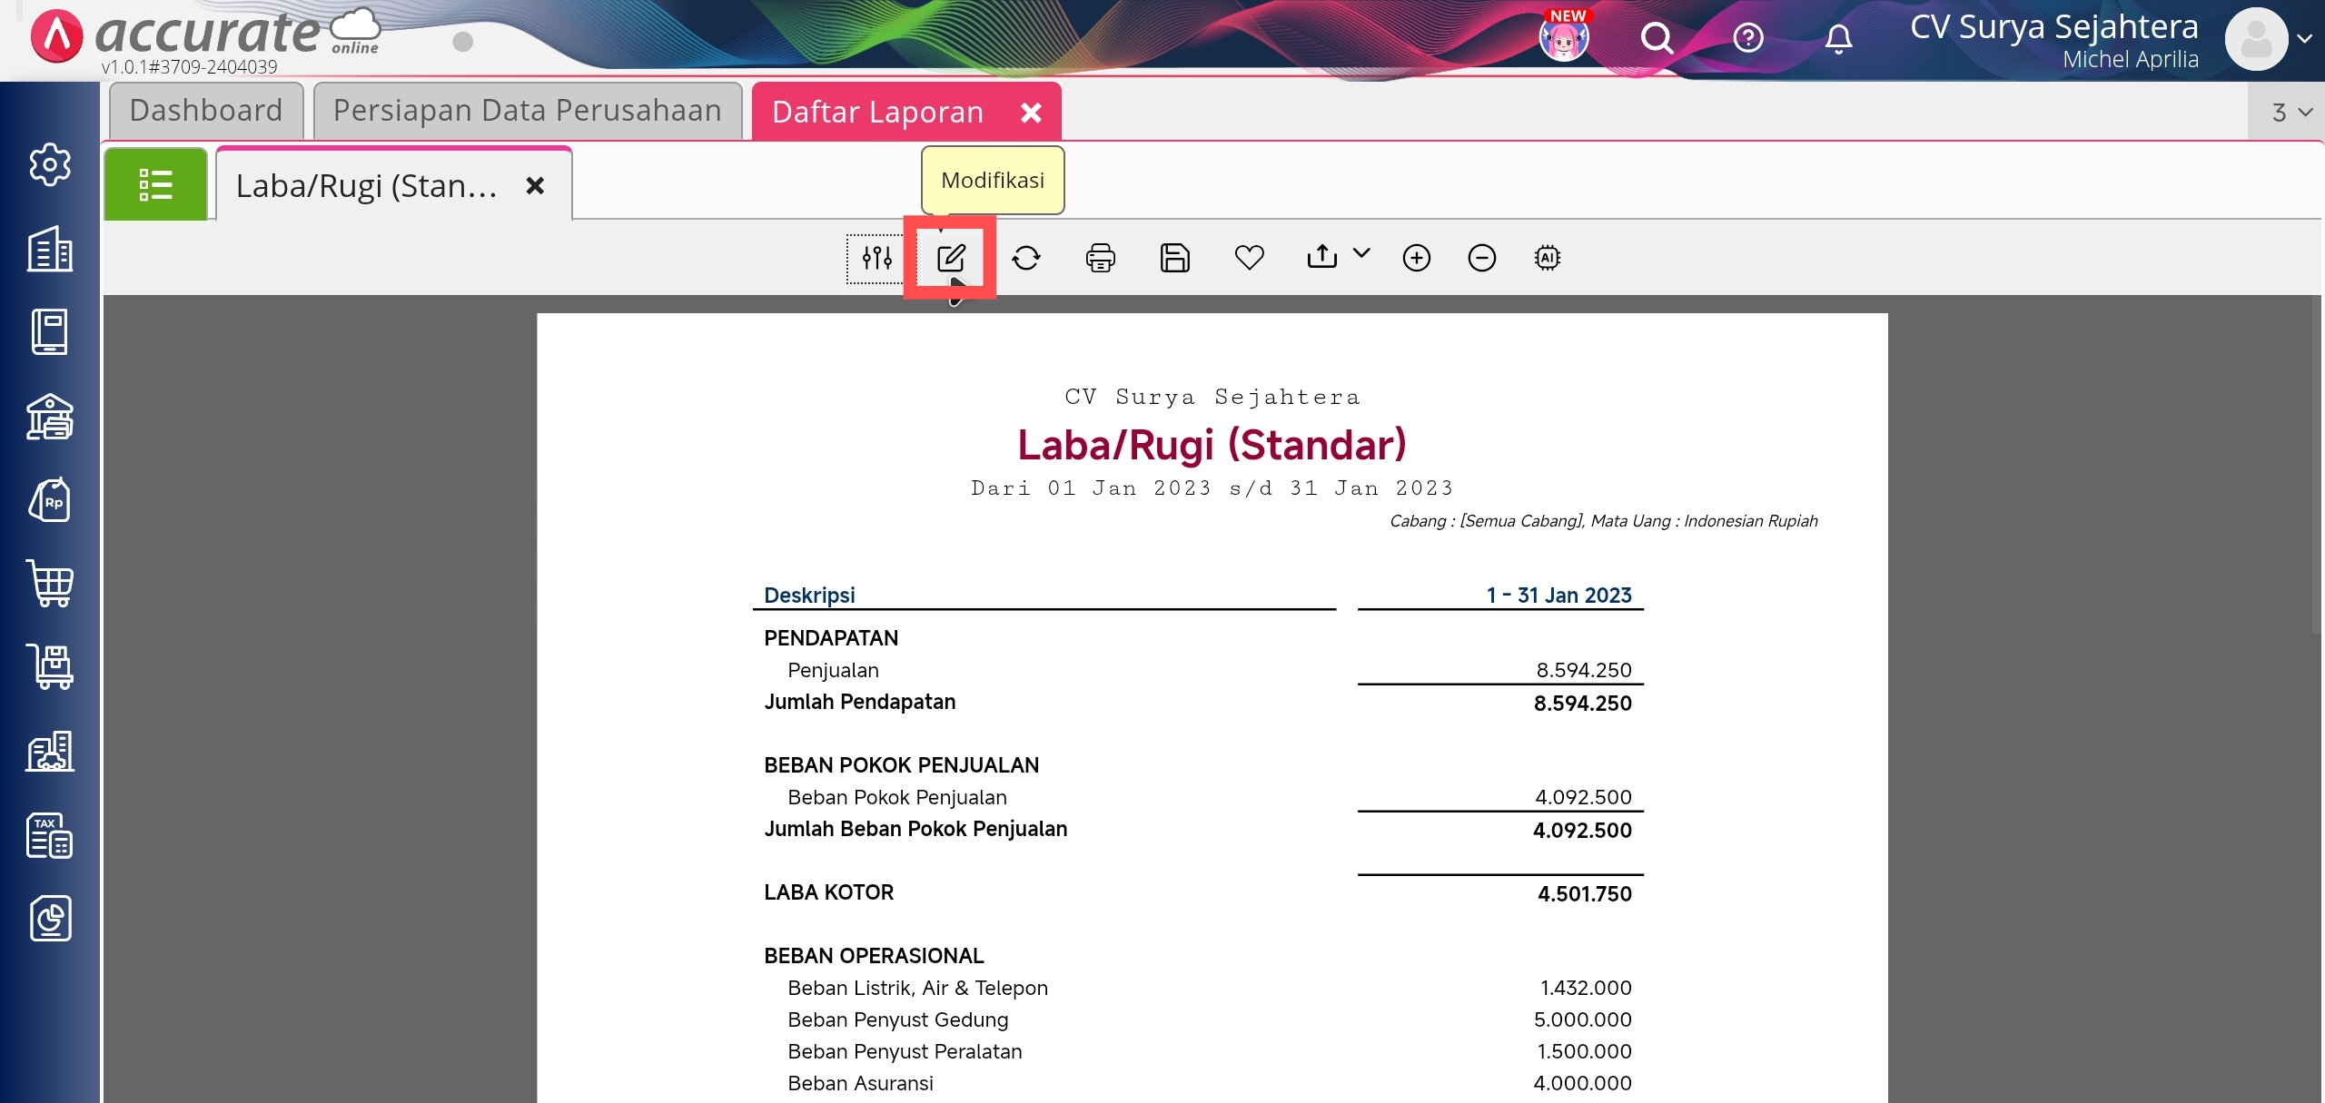Open the AI analysis chip icon

tap(1547, 259)
